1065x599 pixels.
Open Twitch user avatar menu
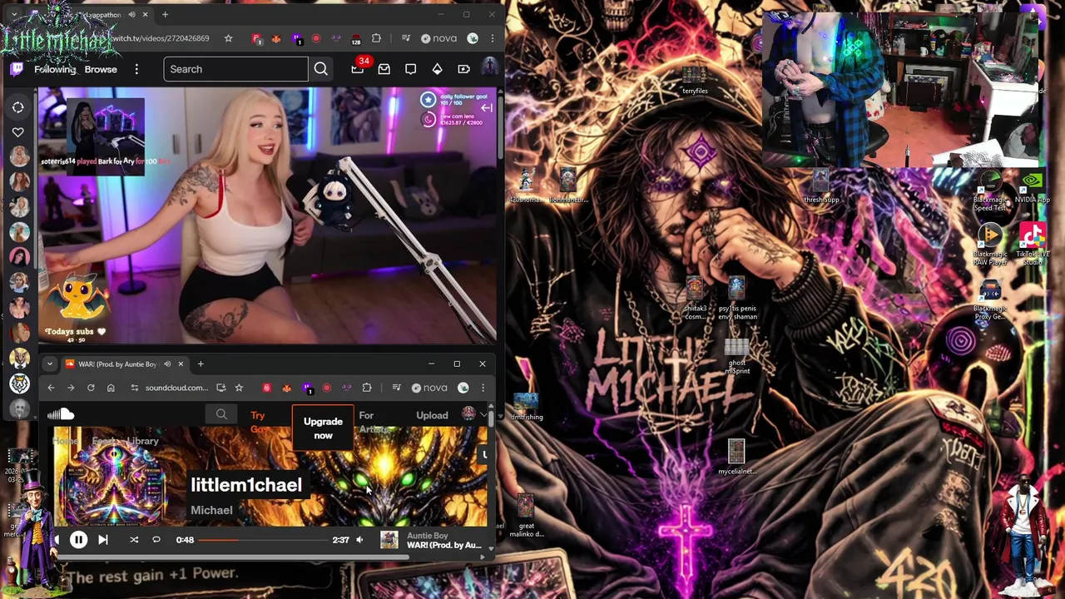tap(489, 67)
